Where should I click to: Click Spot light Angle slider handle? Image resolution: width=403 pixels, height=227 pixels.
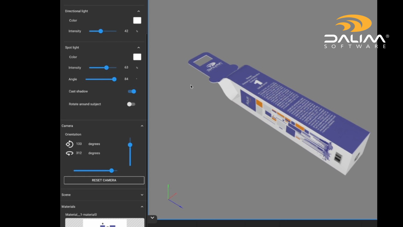point(114,79)
